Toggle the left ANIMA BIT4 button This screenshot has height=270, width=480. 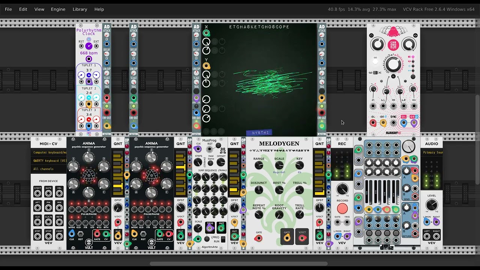106,223
